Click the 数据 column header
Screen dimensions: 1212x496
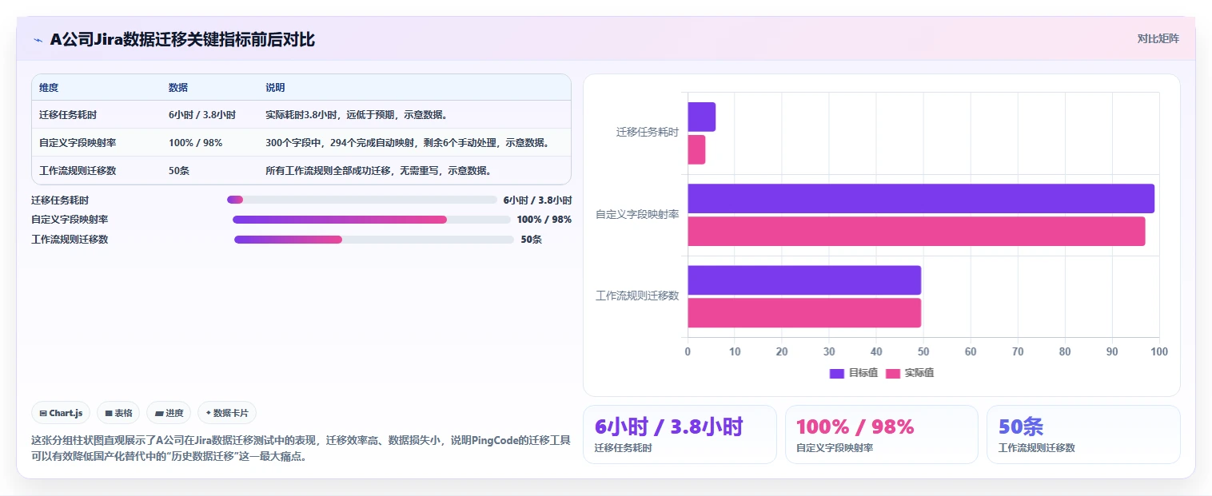point(178,88)
